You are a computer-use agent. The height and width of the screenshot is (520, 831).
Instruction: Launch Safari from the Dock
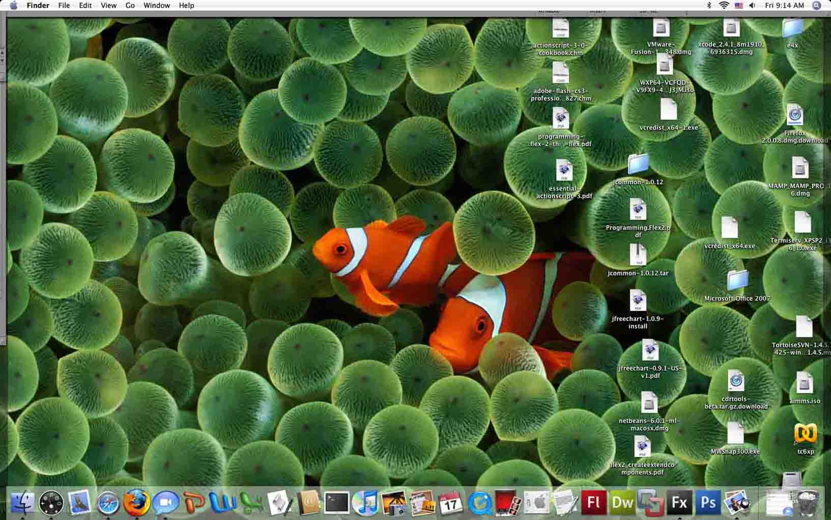tap(108, 503)
